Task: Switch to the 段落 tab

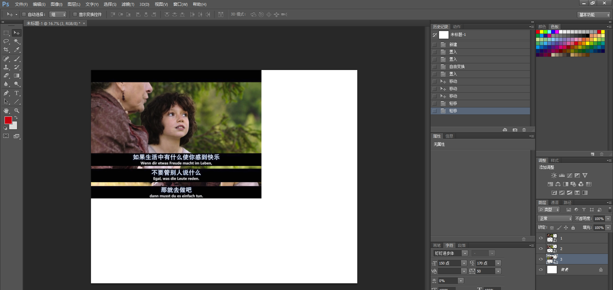Action: (x=462, y=246)
